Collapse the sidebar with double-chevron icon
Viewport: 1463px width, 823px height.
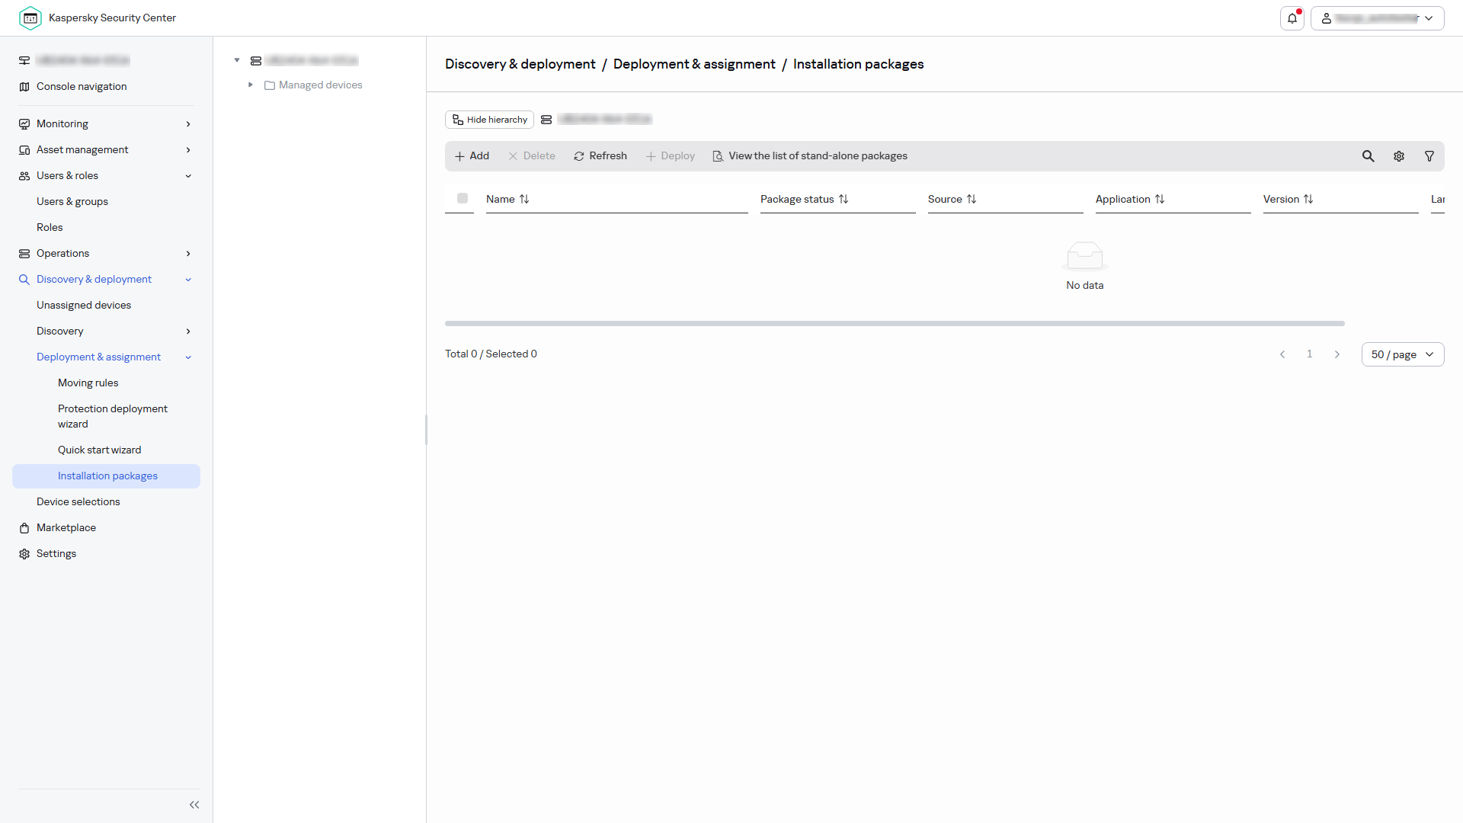[194, 805]
